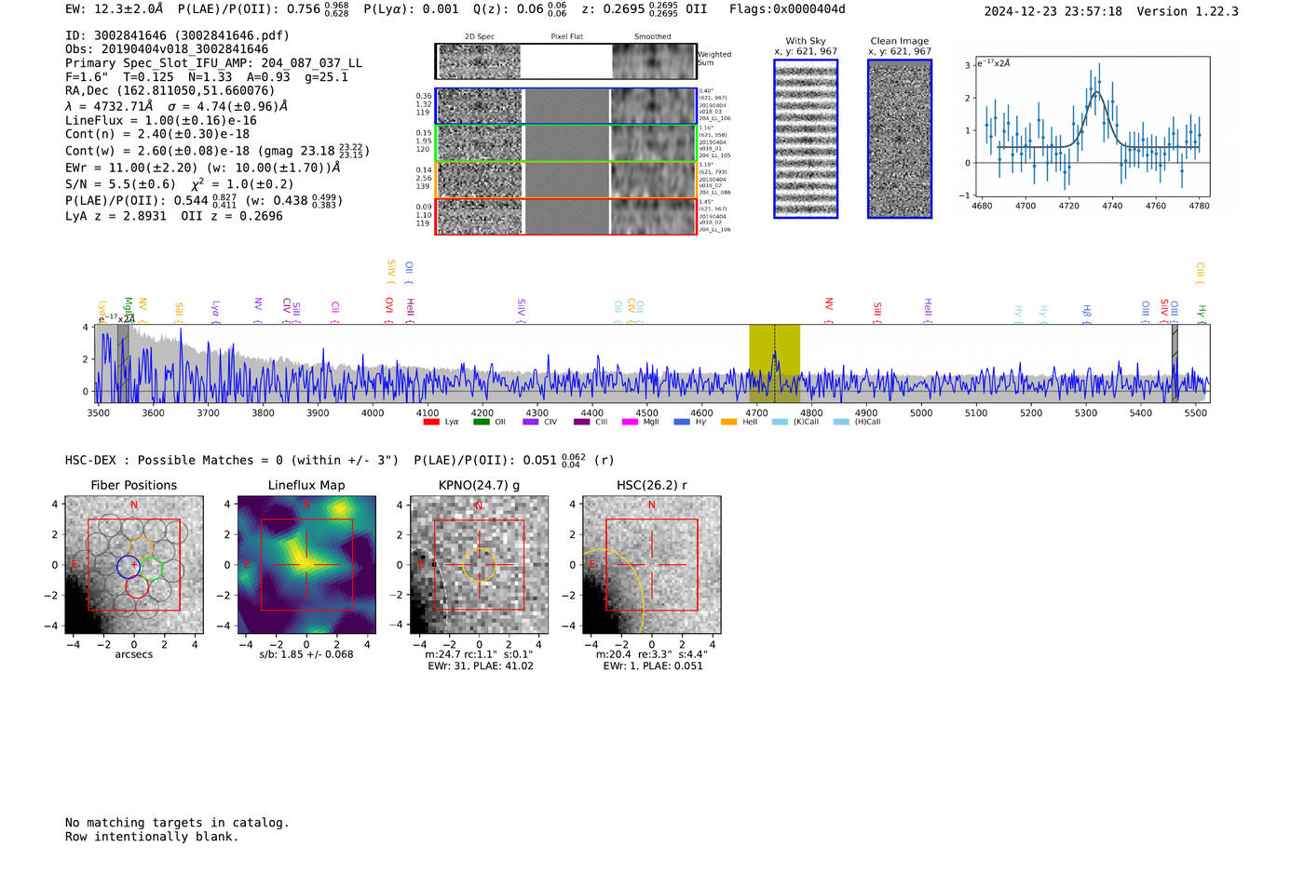Viewport: 1304px width, 887px height.
Task: Select the Weighted Sum 2D spectrum strip
Action: pos(565,61)
